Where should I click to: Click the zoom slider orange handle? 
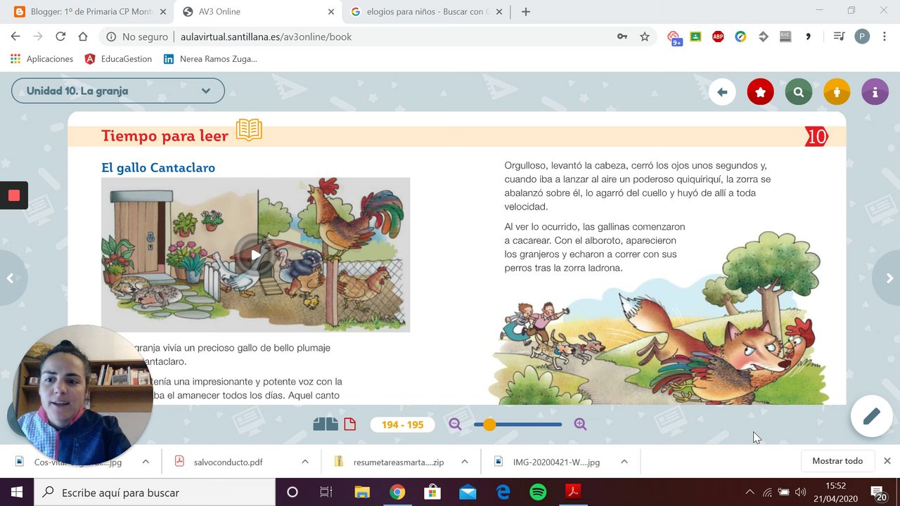click(x=489, y=424)
